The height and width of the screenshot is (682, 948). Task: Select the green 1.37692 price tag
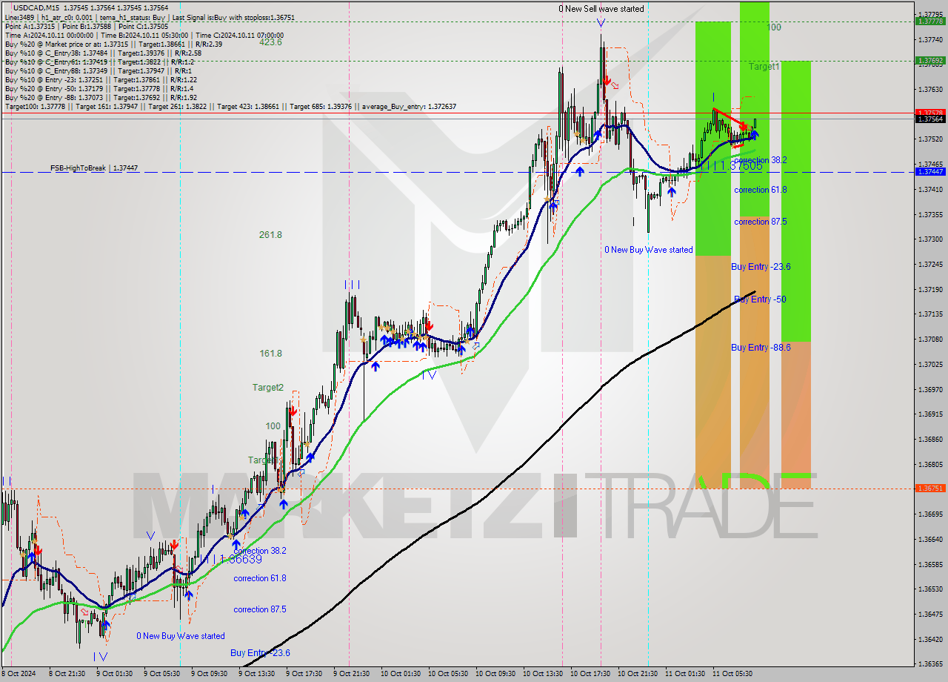[930, 61]
